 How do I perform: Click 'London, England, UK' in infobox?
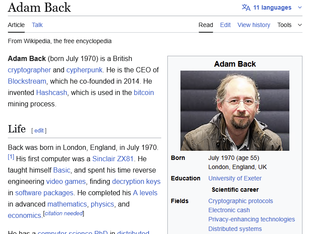click(x=238, y=167)
